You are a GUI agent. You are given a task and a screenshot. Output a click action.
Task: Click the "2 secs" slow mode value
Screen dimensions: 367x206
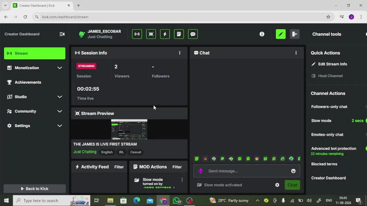tap(358, 121)
